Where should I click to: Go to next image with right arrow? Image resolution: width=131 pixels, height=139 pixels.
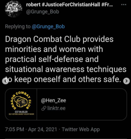pos(126,81)
